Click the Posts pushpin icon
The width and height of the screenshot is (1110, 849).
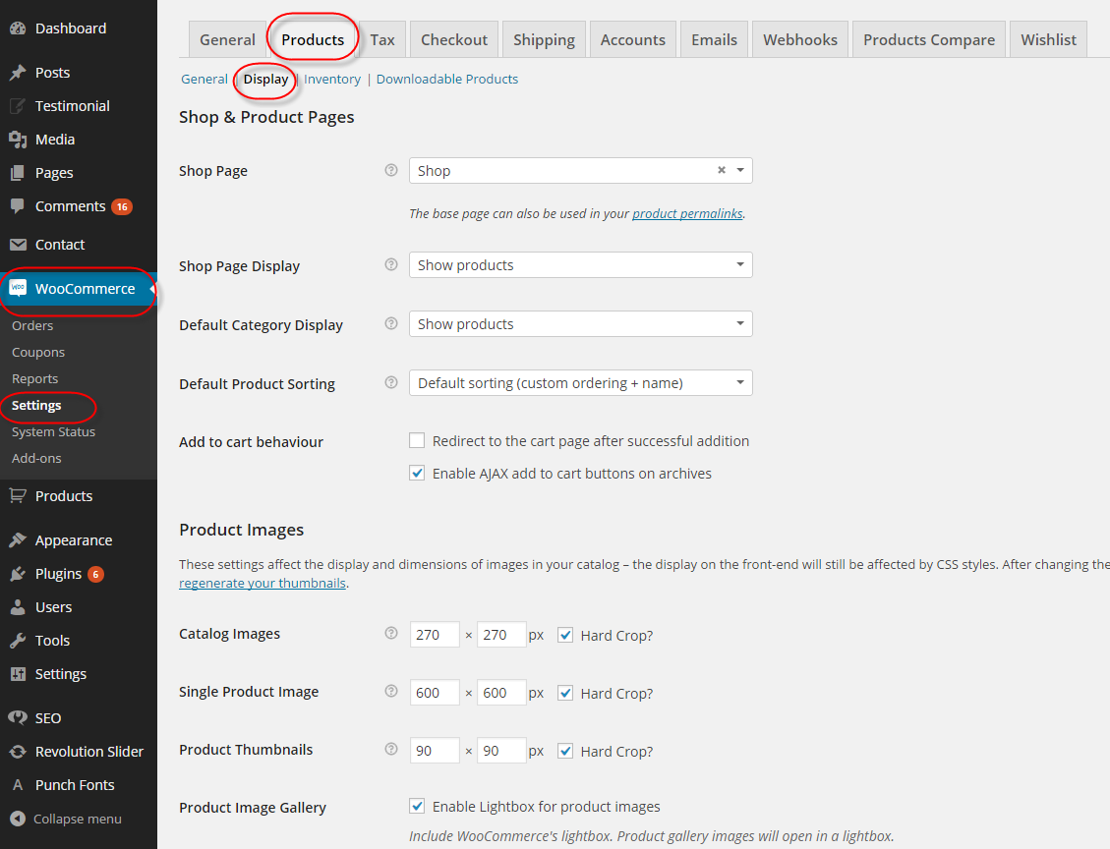(18, 73)
